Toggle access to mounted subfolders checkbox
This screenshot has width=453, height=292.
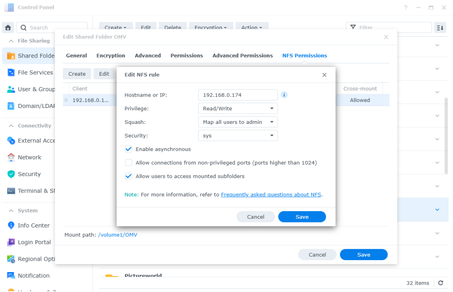click(129, 177)
